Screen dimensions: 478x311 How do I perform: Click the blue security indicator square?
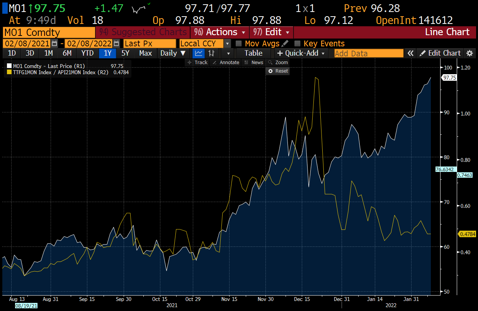(x=5, y=8)
